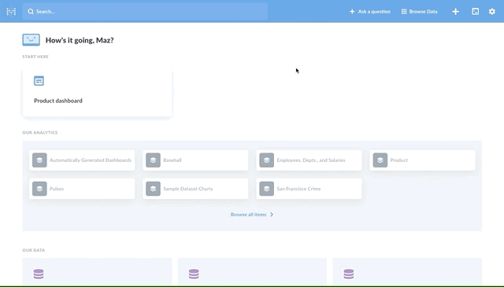Viewport: 504px width, 287px height.
Task: Click the Metabase logo home icon
Action: point(11,12)
